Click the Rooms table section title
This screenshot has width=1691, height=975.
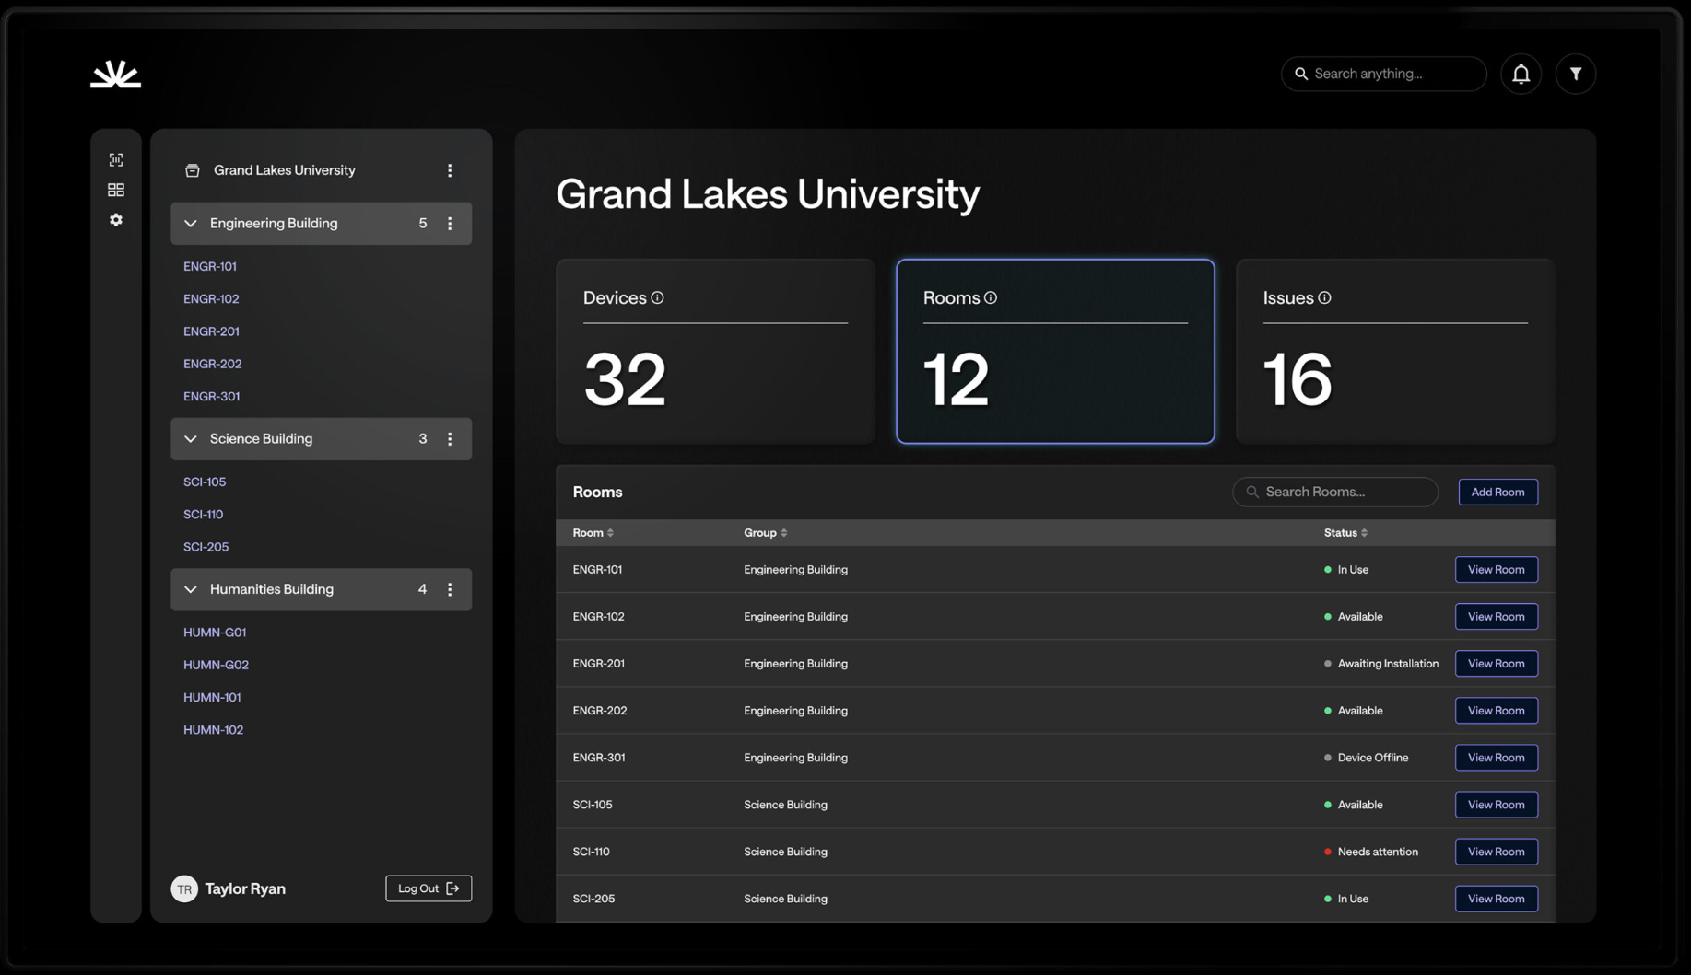(x=597, y=493)
